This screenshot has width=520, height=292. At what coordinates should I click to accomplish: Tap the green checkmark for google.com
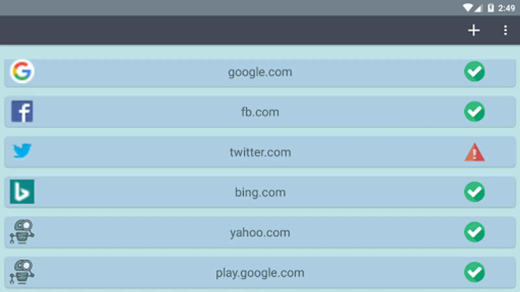point(474,71)
